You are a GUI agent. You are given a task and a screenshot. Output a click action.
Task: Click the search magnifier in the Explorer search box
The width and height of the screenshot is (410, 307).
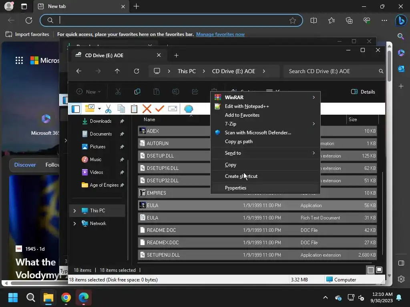(381, 71)
